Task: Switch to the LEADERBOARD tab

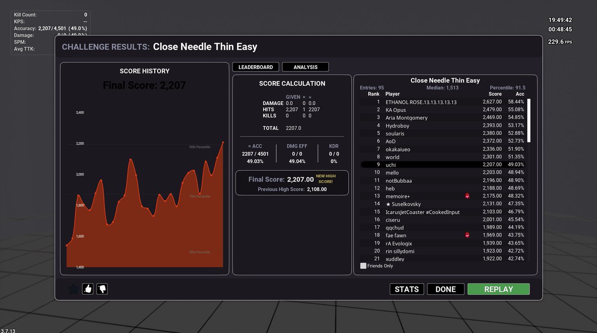Action: (256, 67)
